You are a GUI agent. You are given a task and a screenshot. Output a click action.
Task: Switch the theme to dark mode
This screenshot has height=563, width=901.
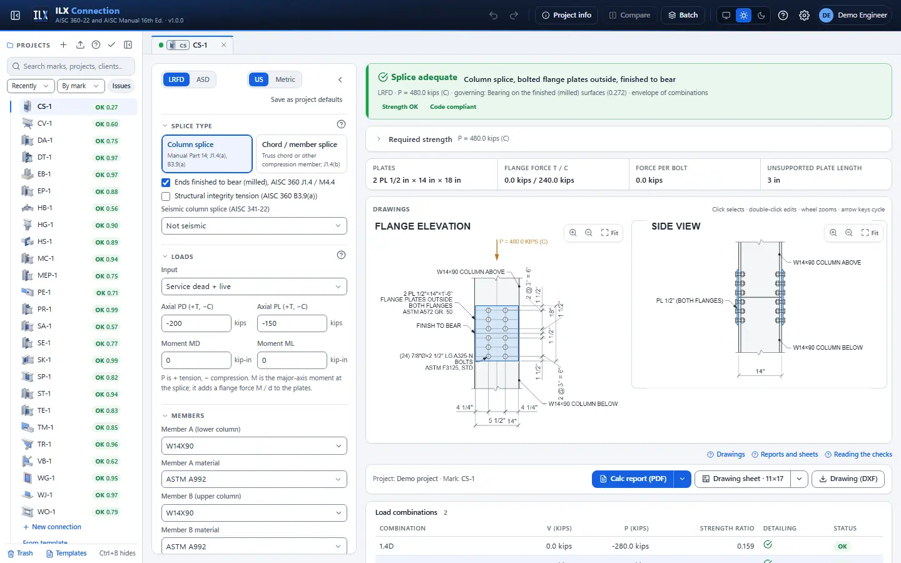[761, 15]
